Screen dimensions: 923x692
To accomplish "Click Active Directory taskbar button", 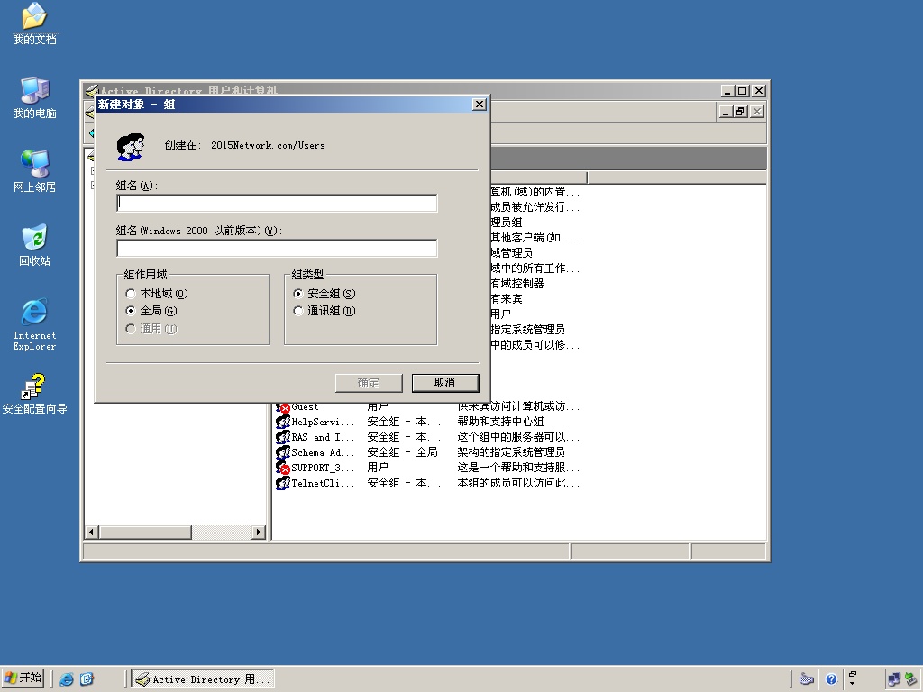I will [x=202, y=679].
